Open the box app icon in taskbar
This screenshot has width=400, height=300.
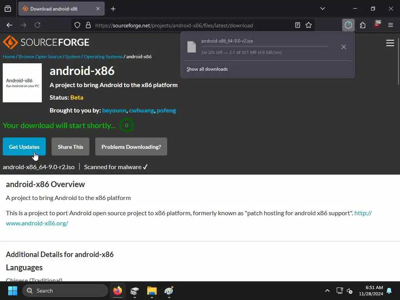[134, 291]
